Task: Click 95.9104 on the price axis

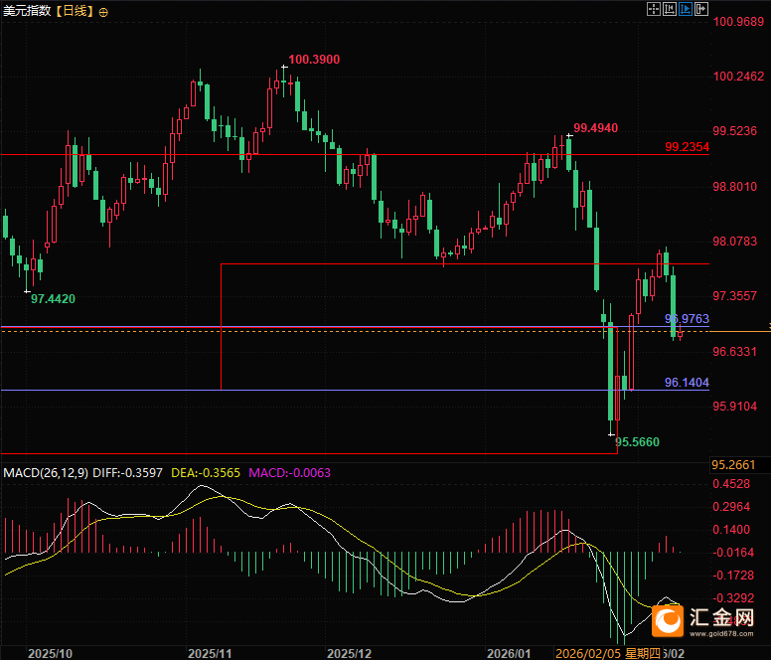Action: click(735, 406)
